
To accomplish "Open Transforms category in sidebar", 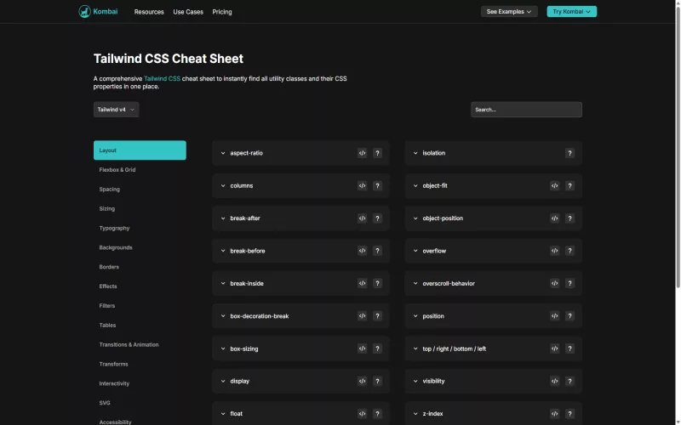I will [x=113, y=365].
